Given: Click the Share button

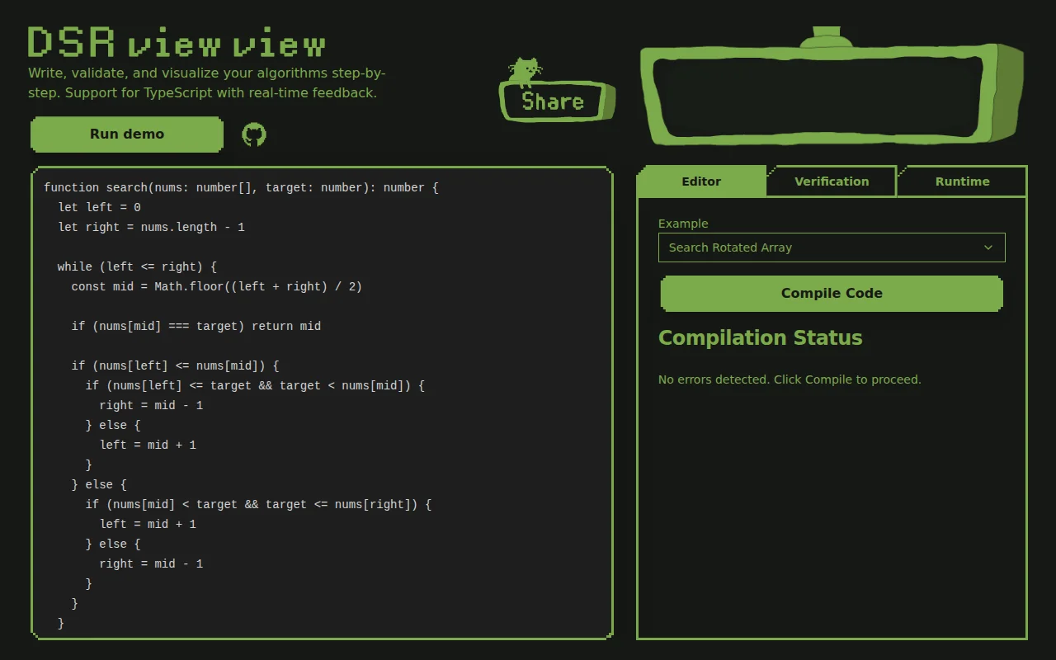Looking at the screenshot, I should [x=558, y=101].
